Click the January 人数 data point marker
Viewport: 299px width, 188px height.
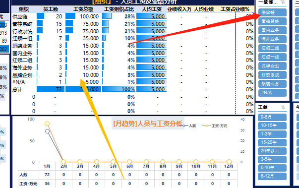48,131
